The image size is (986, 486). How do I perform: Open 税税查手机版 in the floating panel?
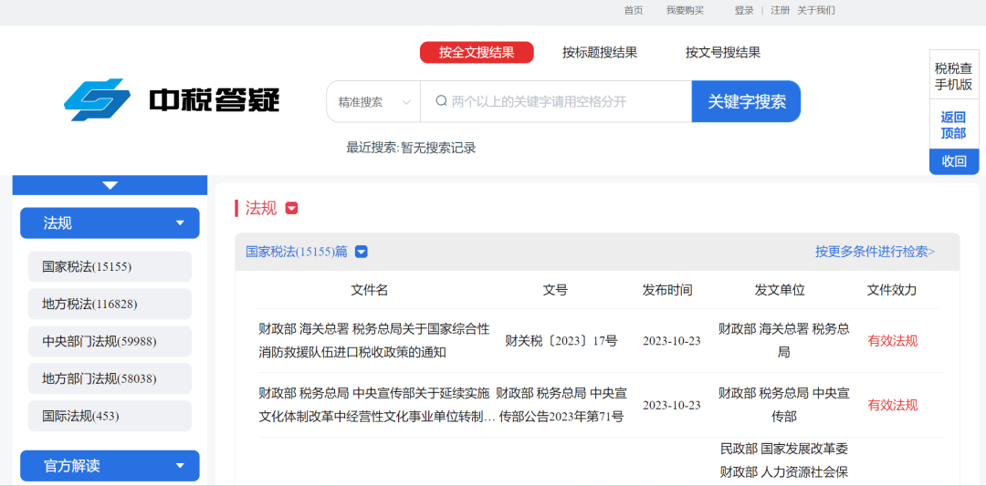click(954, 77)
